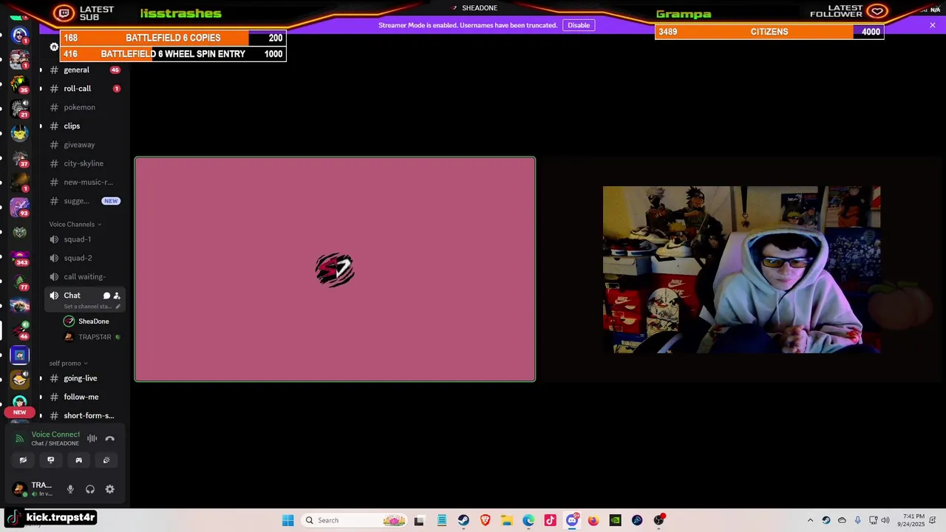946x532 pixels.
Task: Deafen audio with headphones icon
Action: coord(90,489)
